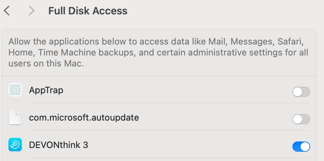Go back with the left chevron
The height and width of the screenshot is (161, 324).
click(7, 11)
